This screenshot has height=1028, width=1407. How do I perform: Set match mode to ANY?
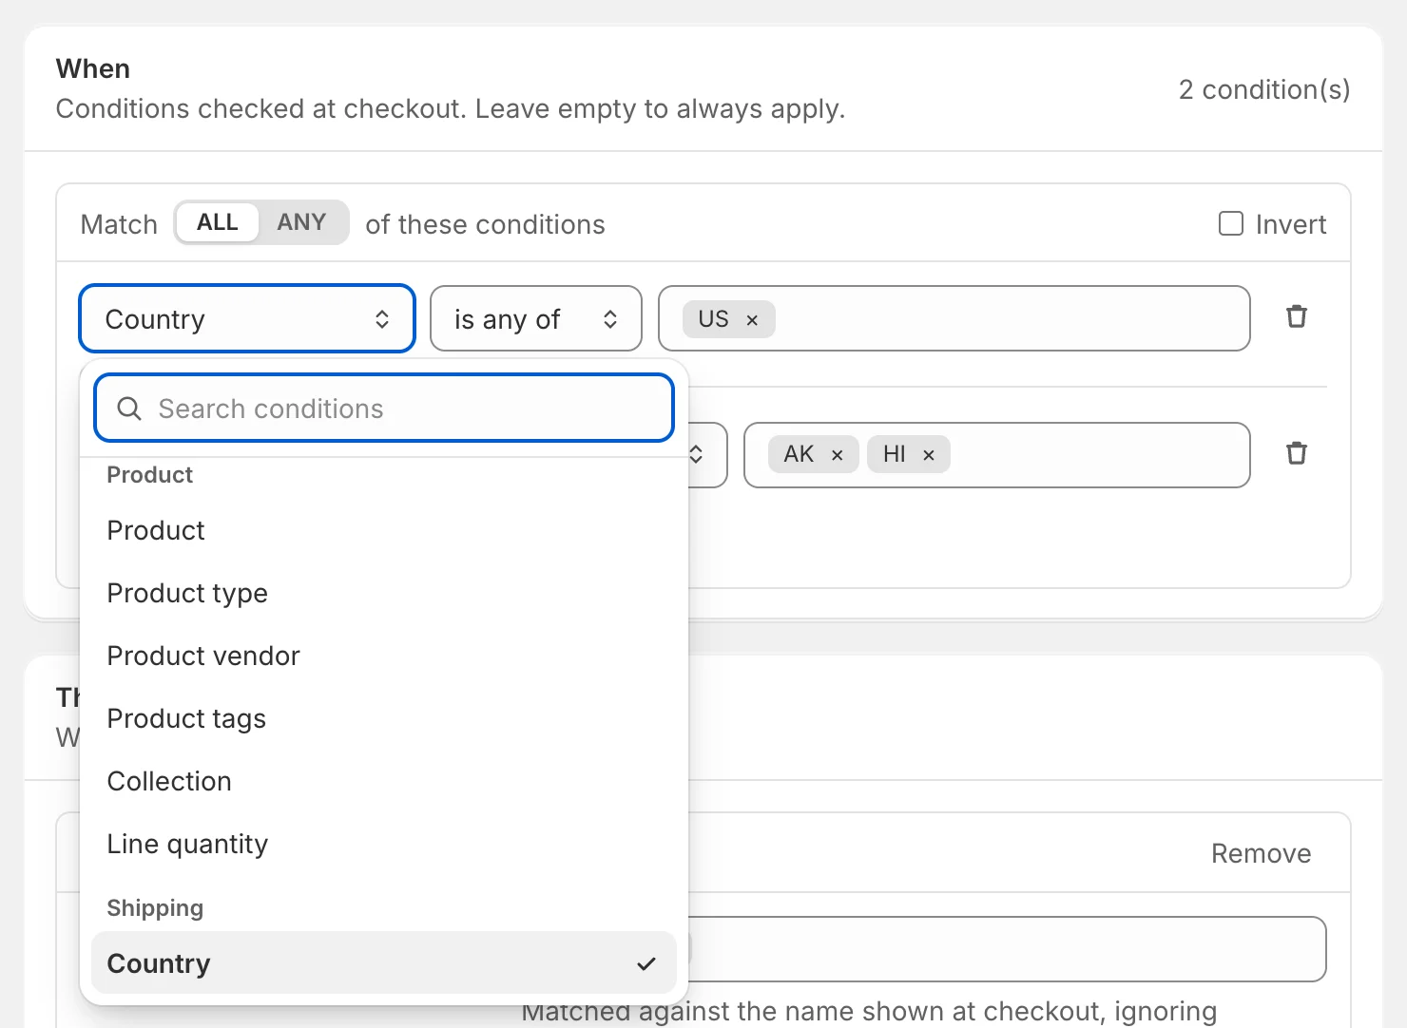click(301, 222)
